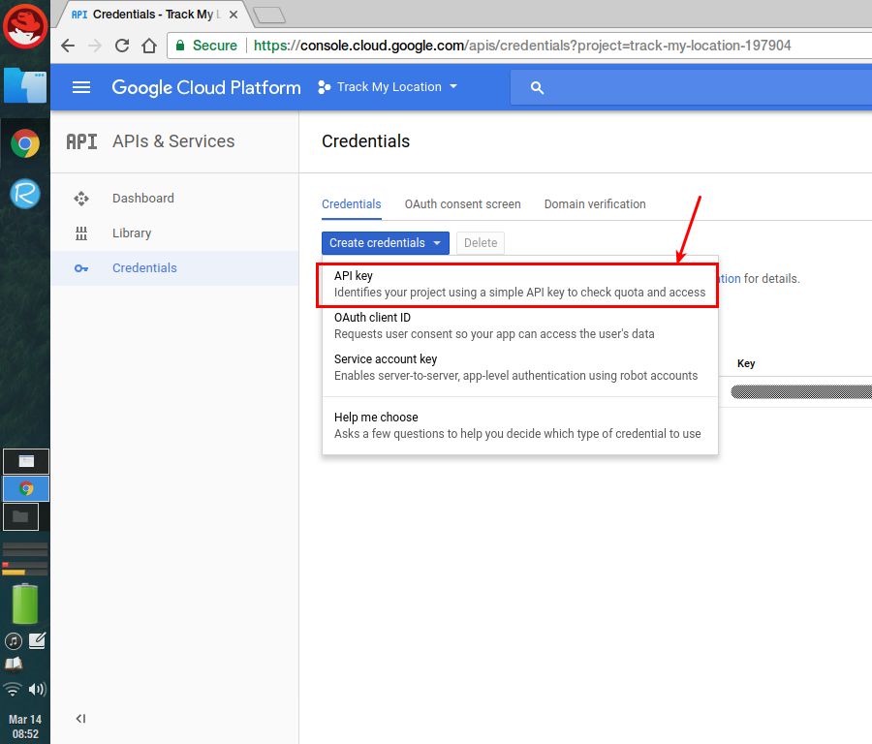
Task: Open the blue R application icon
Action: point(25,194)
